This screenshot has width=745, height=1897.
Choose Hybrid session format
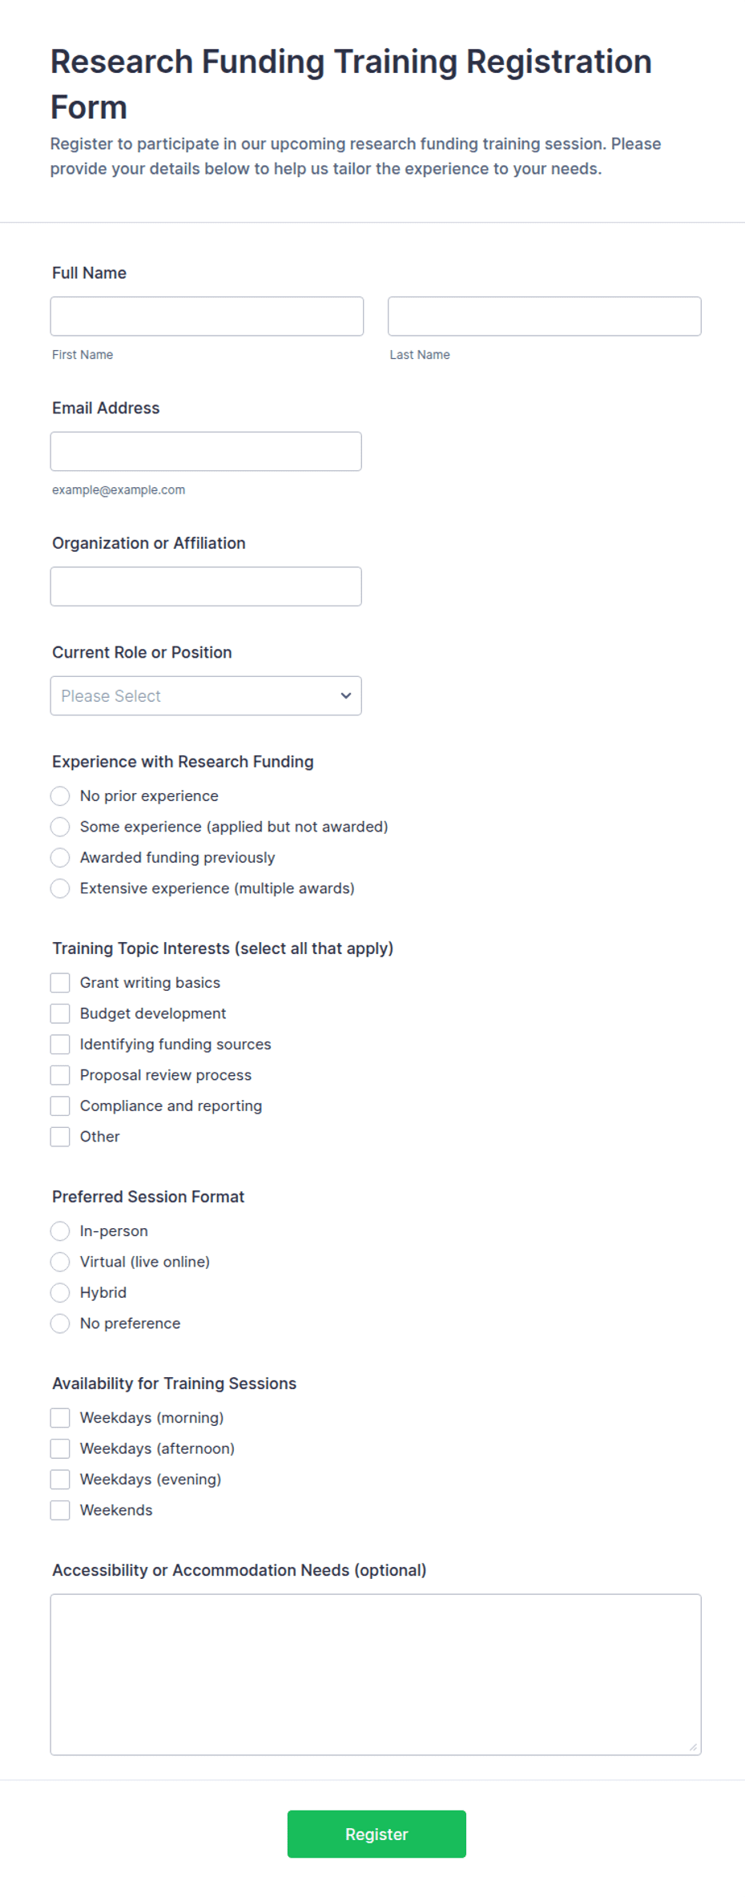pyautogui.click(x=60, y=1292)
